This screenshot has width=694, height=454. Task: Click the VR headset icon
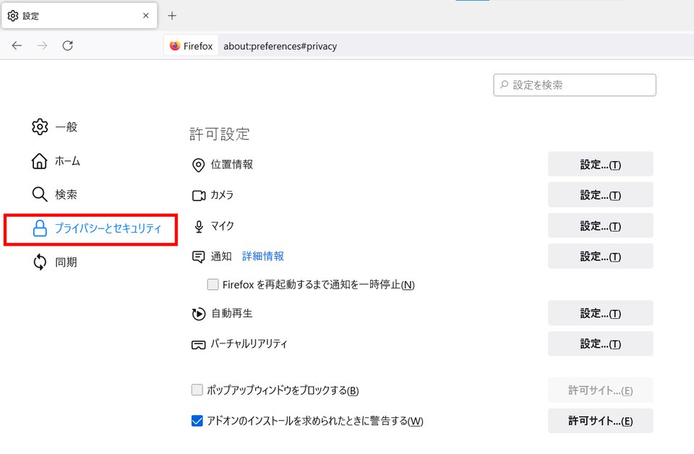click(198, 345)
